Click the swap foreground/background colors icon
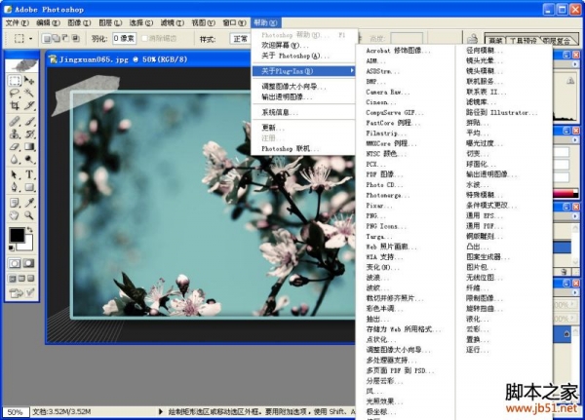The image size is (585, 420). [x=30, y=229]
